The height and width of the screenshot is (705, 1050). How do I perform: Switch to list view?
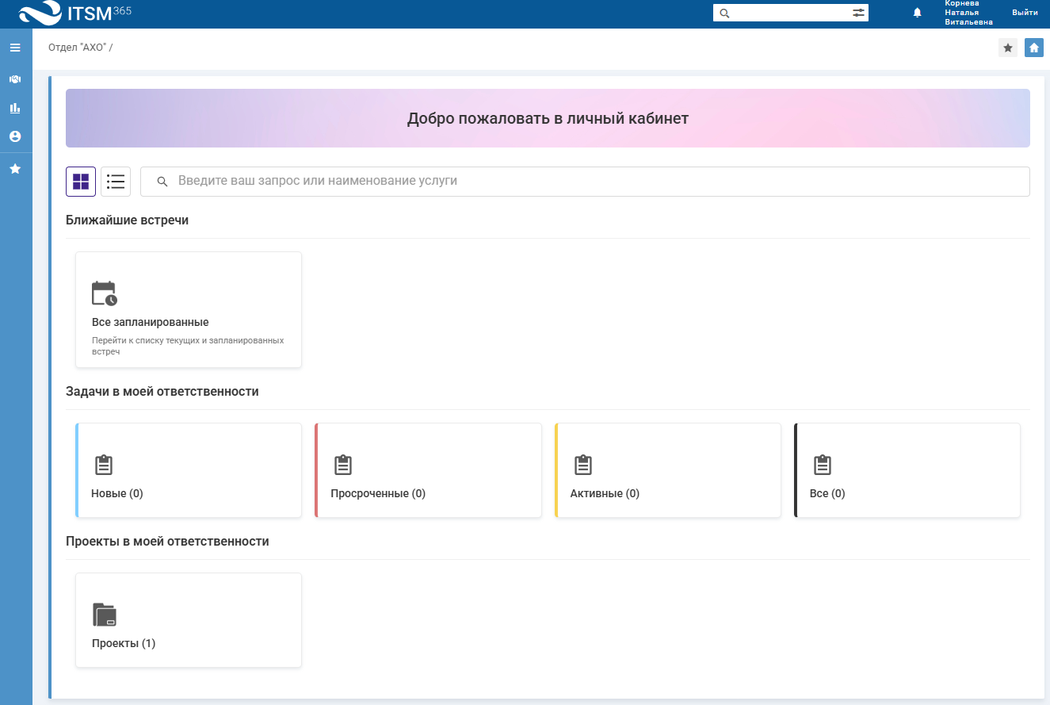tap(116, 182)
